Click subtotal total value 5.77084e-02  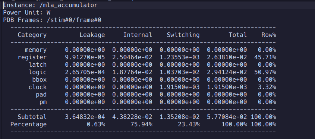227,117
